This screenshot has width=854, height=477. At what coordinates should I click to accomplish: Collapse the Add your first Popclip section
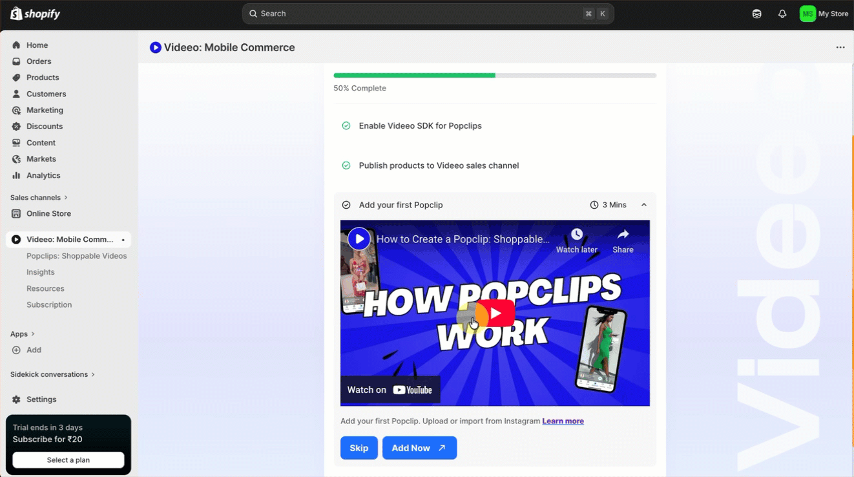click(643, 205)
